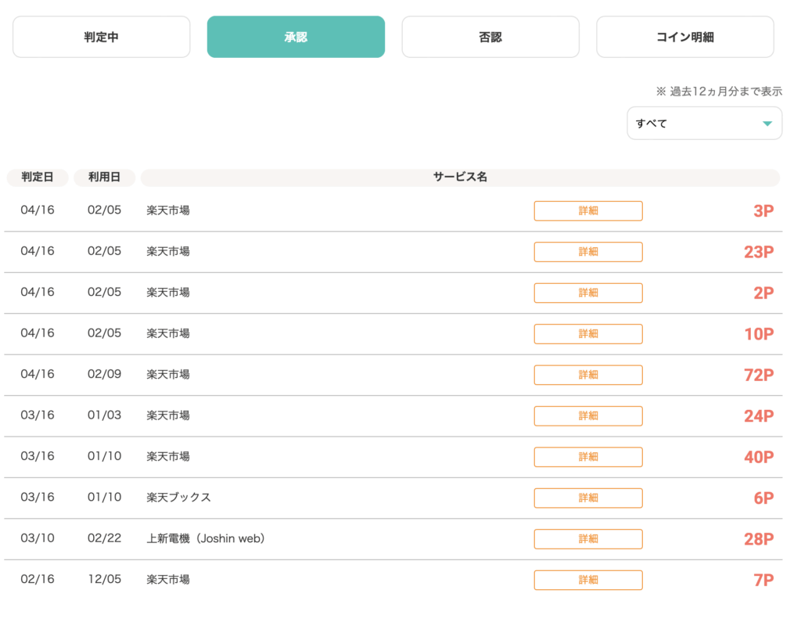Click 詳細 on the 7P row
The image size is (801, 622).
point(587,580)
